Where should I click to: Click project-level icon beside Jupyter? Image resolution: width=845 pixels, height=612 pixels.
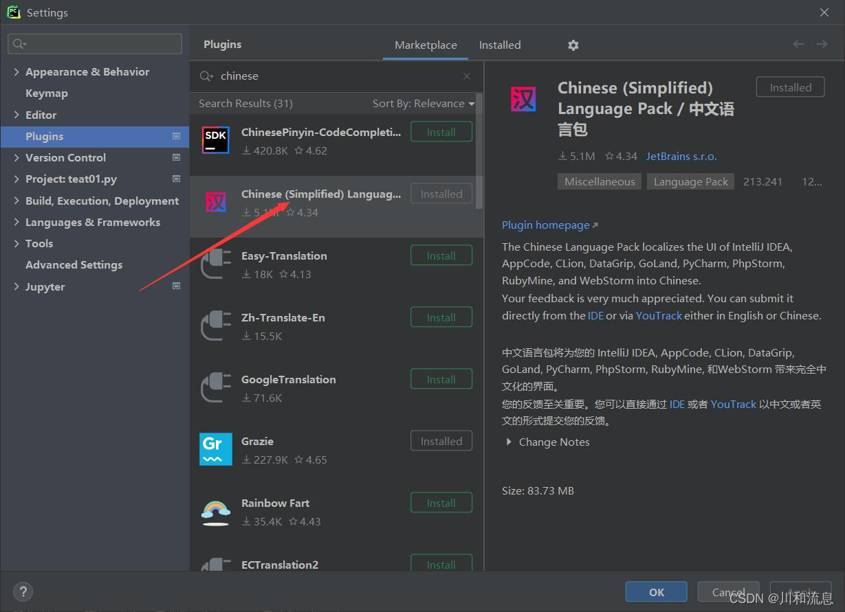click(x=176, y=286)
